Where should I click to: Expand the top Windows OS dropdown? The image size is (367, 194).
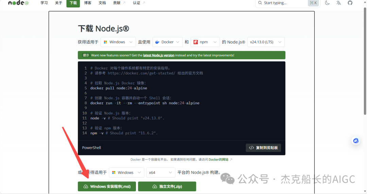click(x=118, y=42)
